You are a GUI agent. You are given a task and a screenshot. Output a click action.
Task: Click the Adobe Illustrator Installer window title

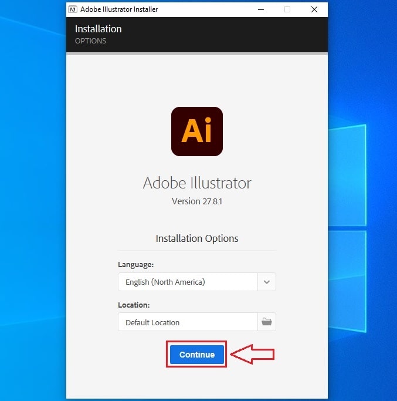(119, 9)
